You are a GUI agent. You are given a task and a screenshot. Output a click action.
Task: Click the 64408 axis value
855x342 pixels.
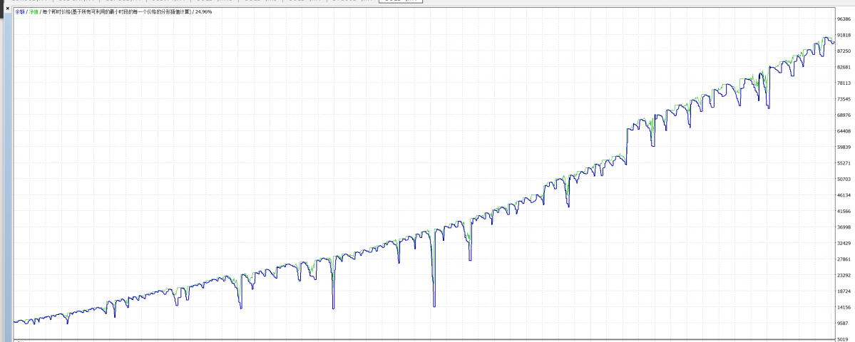point(844,131)
